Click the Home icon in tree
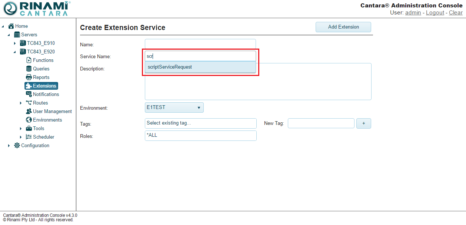The height and width of the screenshot is (225, 466). coord(11,26)
